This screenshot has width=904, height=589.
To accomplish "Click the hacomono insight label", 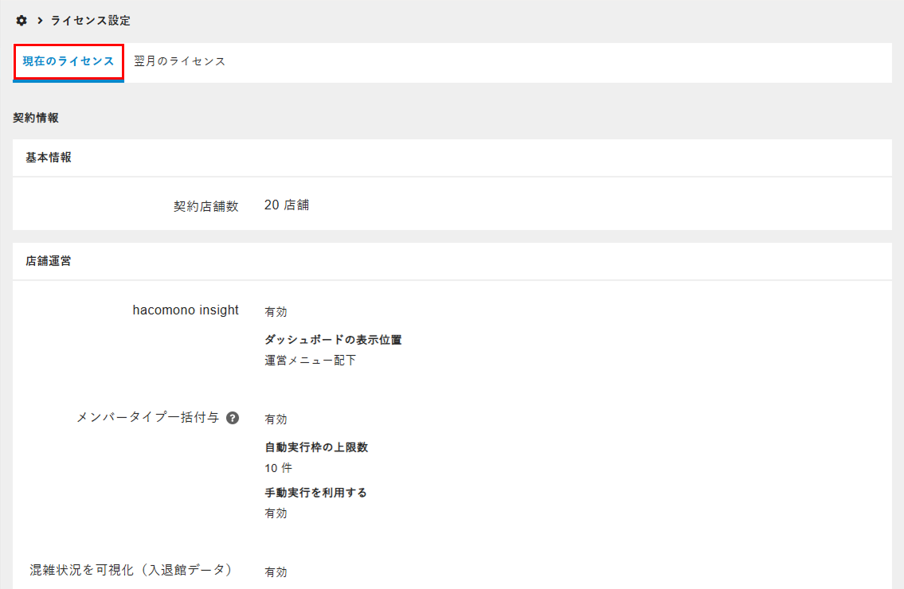I will click(x=186, y=310).
